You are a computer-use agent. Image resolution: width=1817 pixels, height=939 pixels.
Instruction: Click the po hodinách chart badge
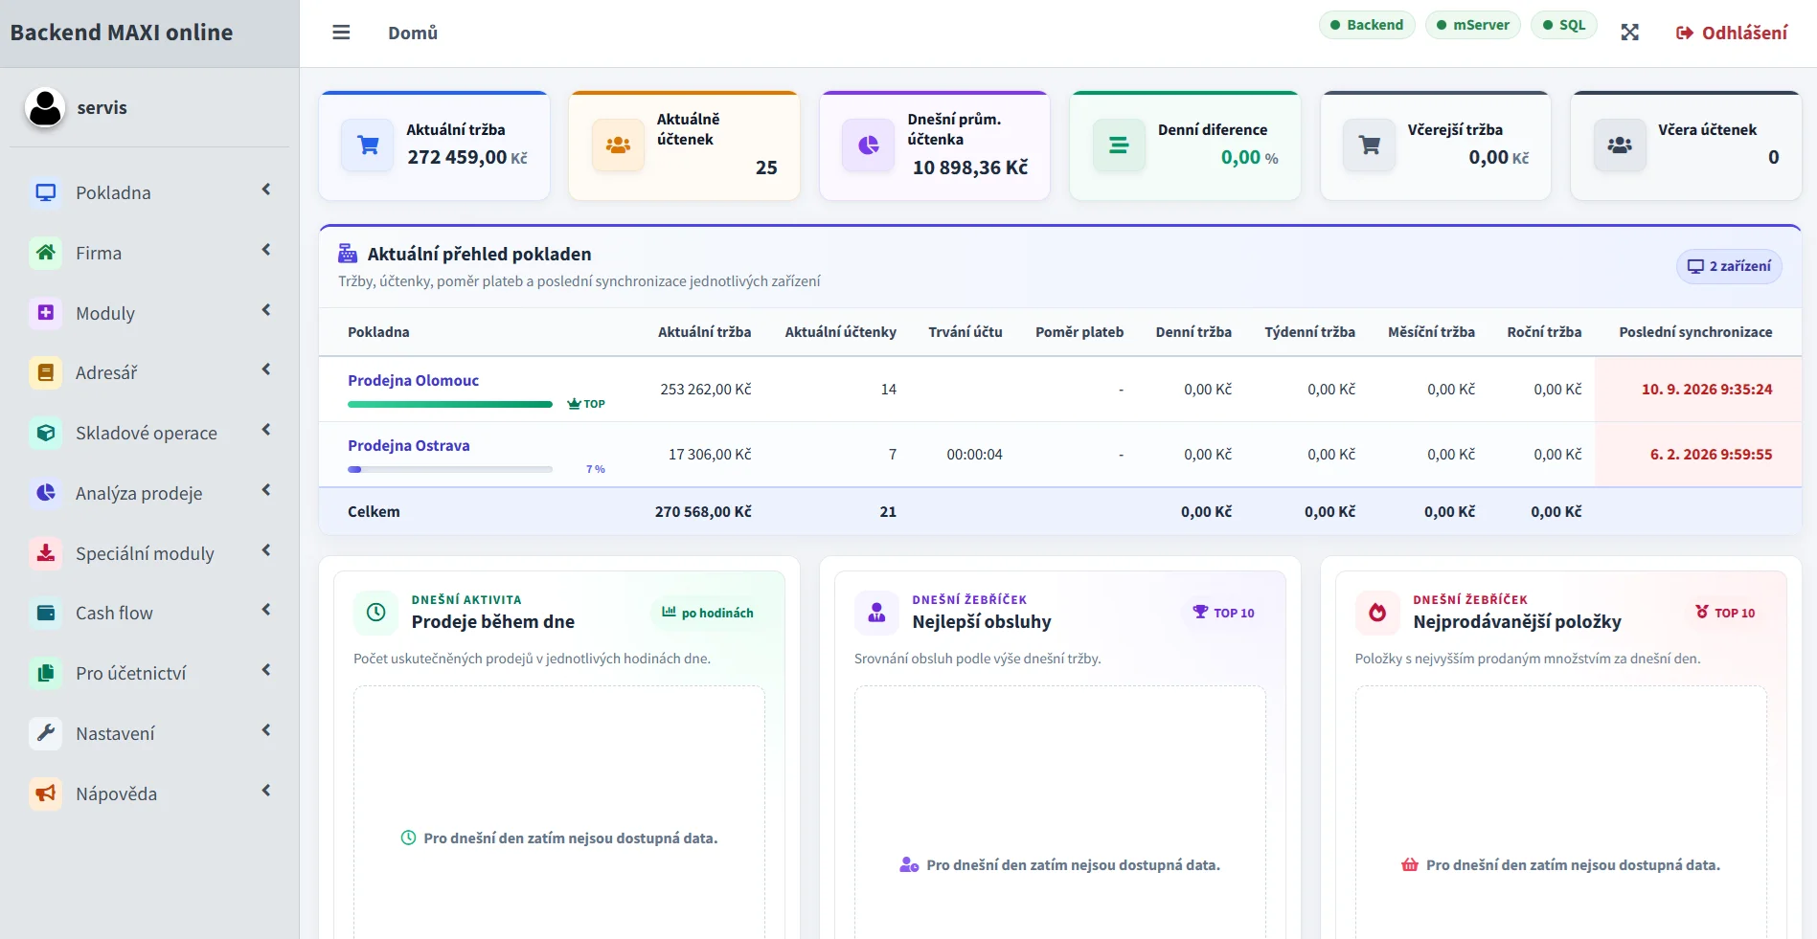[x=708, y=613]
